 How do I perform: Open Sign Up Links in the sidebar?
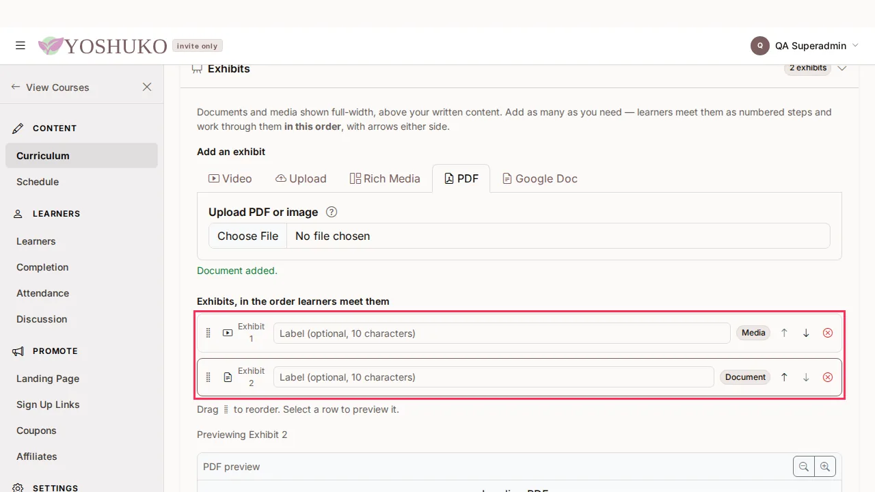[81, 405]
